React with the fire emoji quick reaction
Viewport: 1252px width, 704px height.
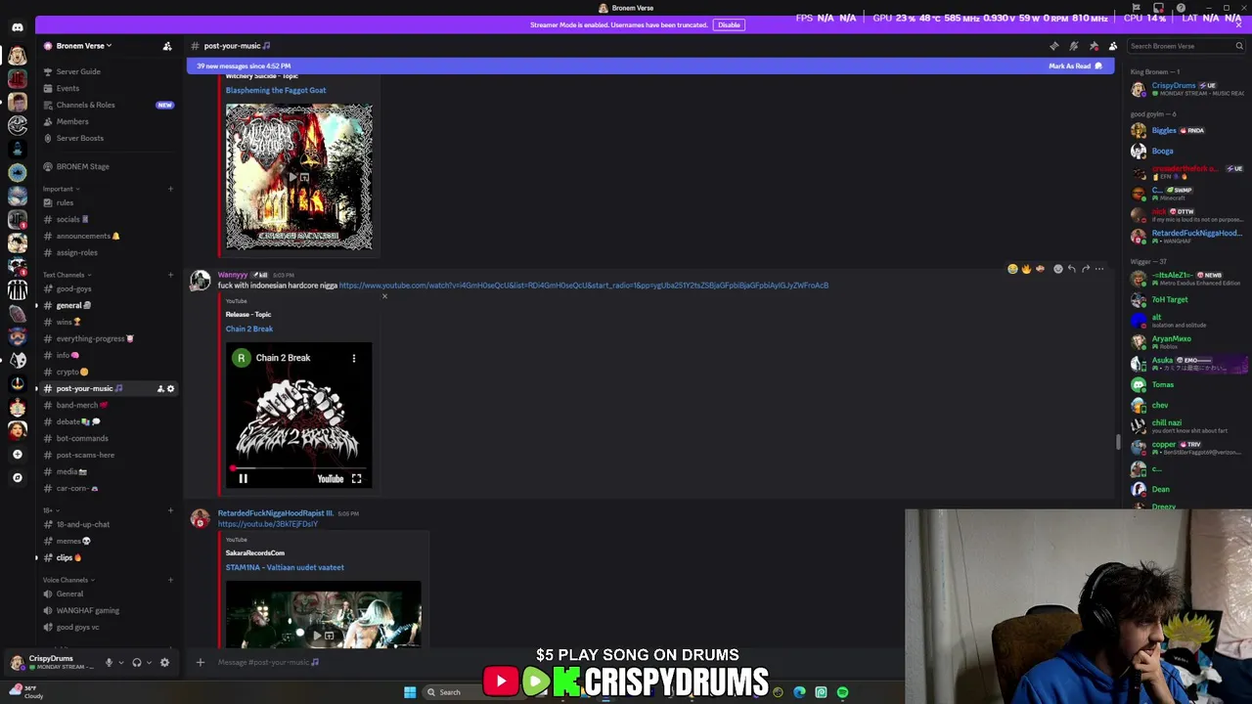(x=1026, y=269)
